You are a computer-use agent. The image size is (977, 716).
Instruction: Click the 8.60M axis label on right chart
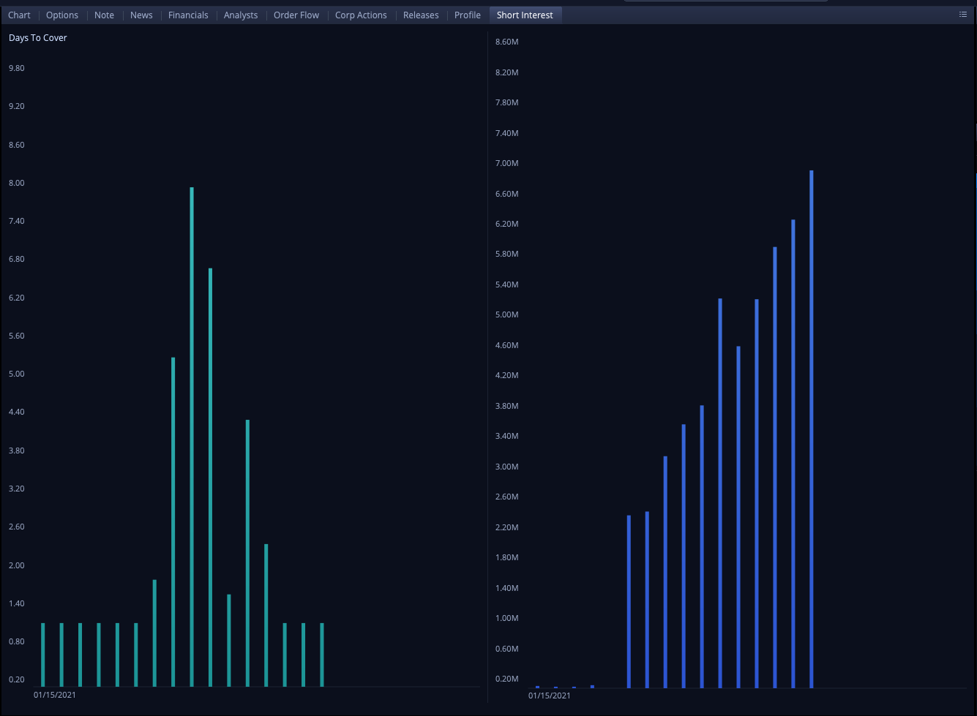tap(506, 42)
